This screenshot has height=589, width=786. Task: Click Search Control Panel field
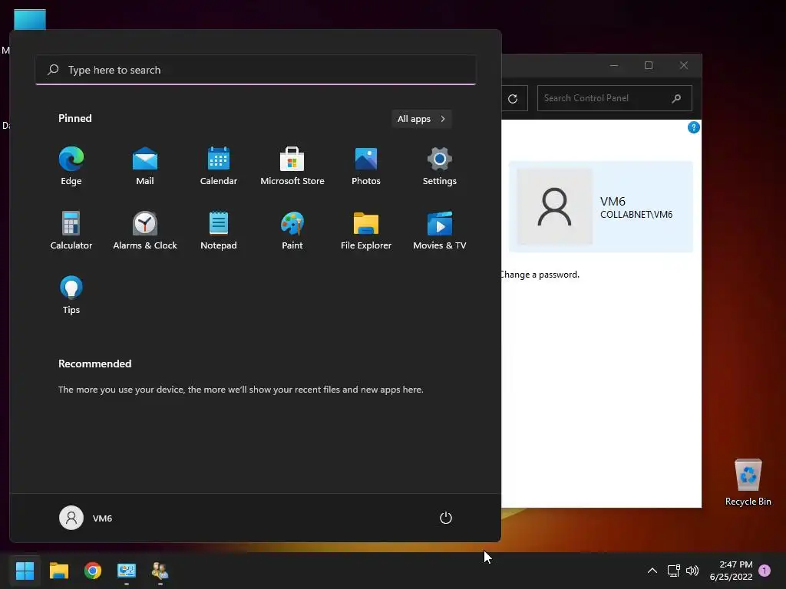[615, 98]
